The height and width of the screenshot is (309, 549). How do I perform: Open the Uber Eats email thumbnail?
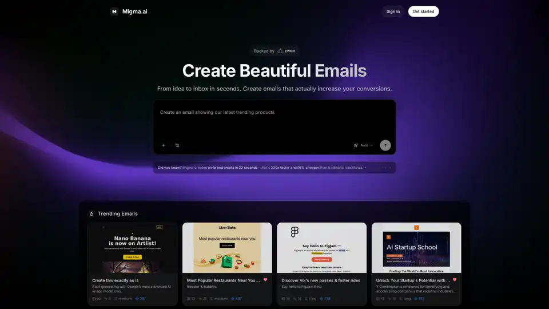point(227,247)
